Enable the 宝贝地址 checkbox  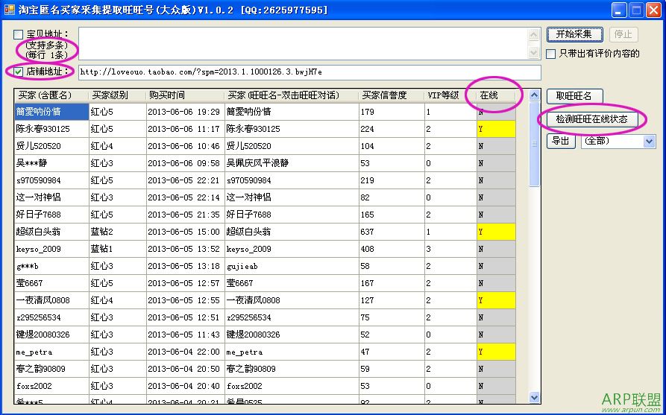tap(19, 34)
